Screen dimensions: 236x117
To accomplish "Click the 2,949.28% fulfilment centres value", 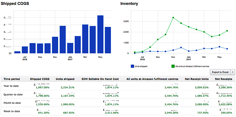I will (x=171, y=113).
